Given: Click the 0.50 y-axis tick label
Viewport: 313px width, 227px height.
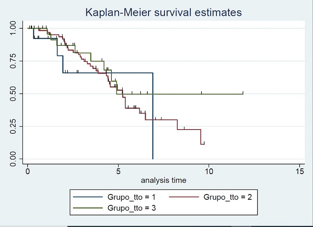Looking at the screenshot, I should [x=14, y=93].
